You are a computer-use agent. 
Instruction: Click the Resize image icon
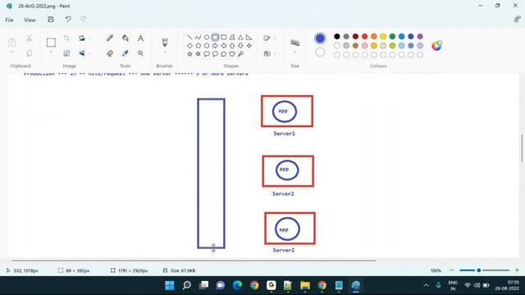(x=66, y=53)
